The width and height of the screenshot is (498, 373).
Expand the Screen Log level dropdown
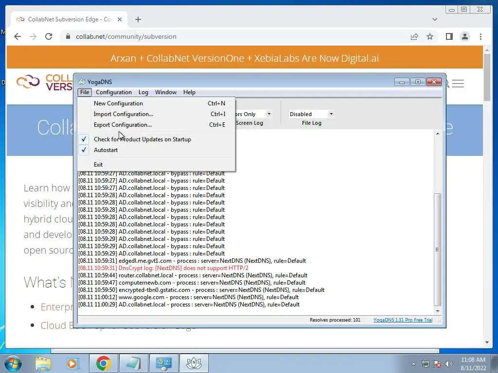pyautogui.click(x=268, y=114)
